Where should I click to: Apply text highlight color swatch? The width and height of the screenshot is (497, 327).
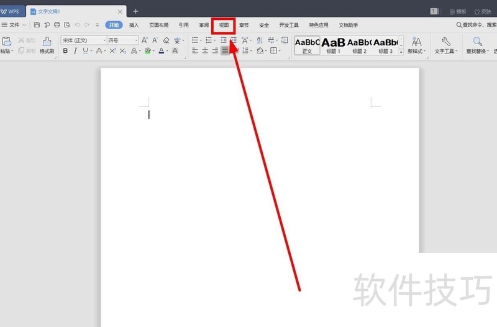[148, 51]
